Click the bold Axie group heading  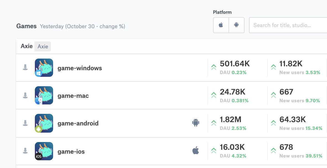click(27, 46)
